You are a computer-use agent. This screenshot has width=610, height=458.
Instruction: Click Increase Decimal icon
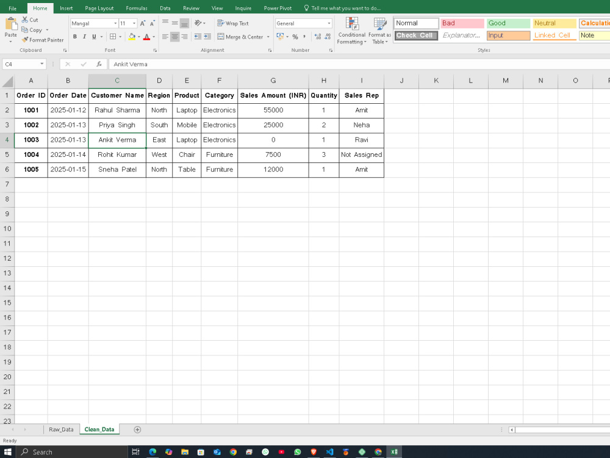(x=318, y=37)
